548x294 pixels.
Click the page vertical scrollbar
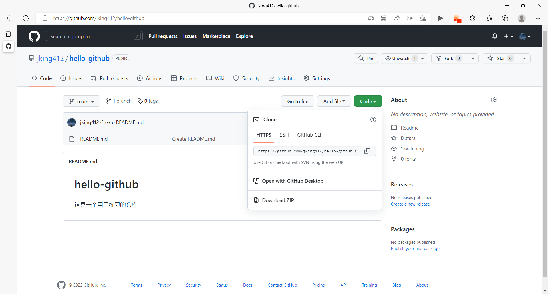pos(545,154)
